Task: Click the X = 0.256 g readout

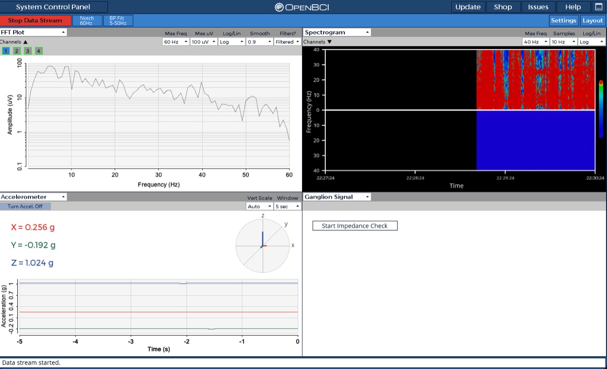Action: pyautogui.click(x=33, y=227)
